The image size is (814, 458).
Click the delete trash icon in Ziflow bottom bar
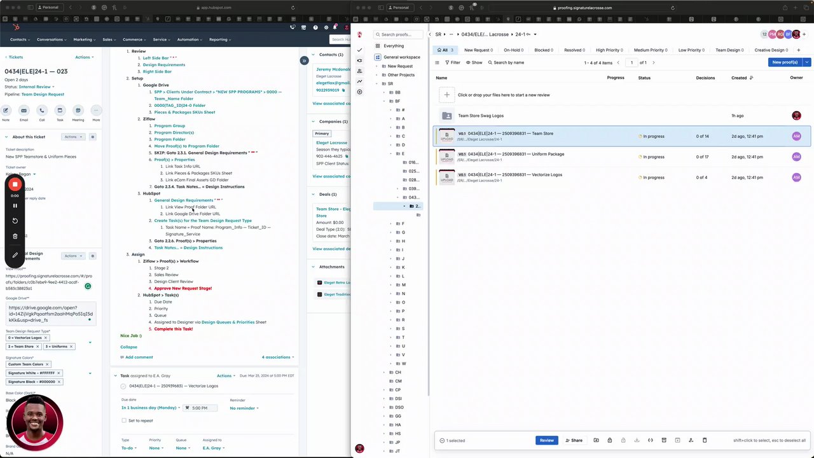point(705,440)
